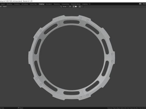Open the Geometry Nodes workspace tab
Screen dimensions: 146x109
[76, 4]
